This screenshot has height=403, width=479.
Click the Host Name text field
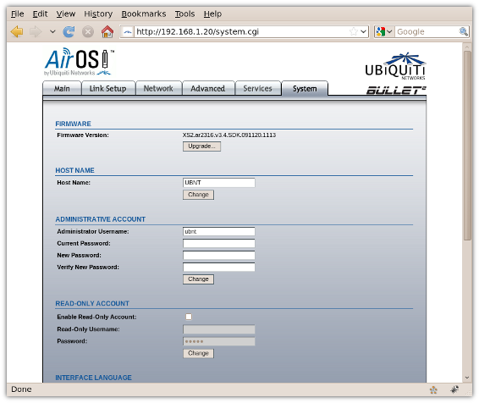tap(218, 183)
